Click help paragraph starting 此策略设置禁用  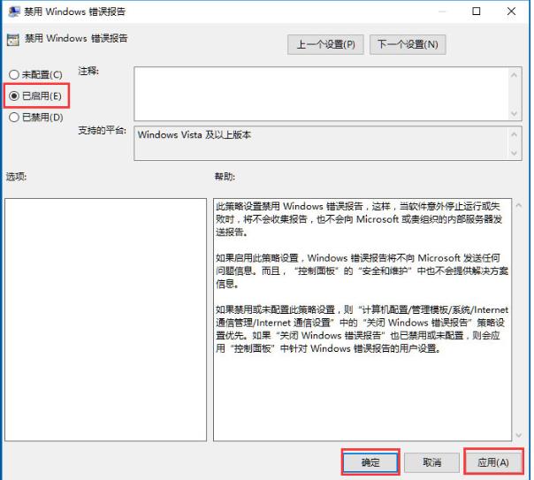click(359, 219)
